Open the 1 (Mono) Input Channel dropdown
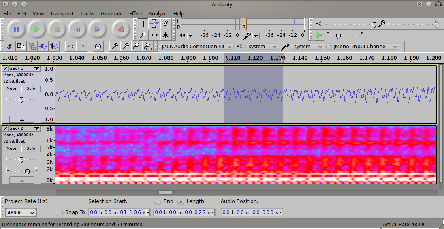The image size is (444, 229). click(x=363, y=47)
